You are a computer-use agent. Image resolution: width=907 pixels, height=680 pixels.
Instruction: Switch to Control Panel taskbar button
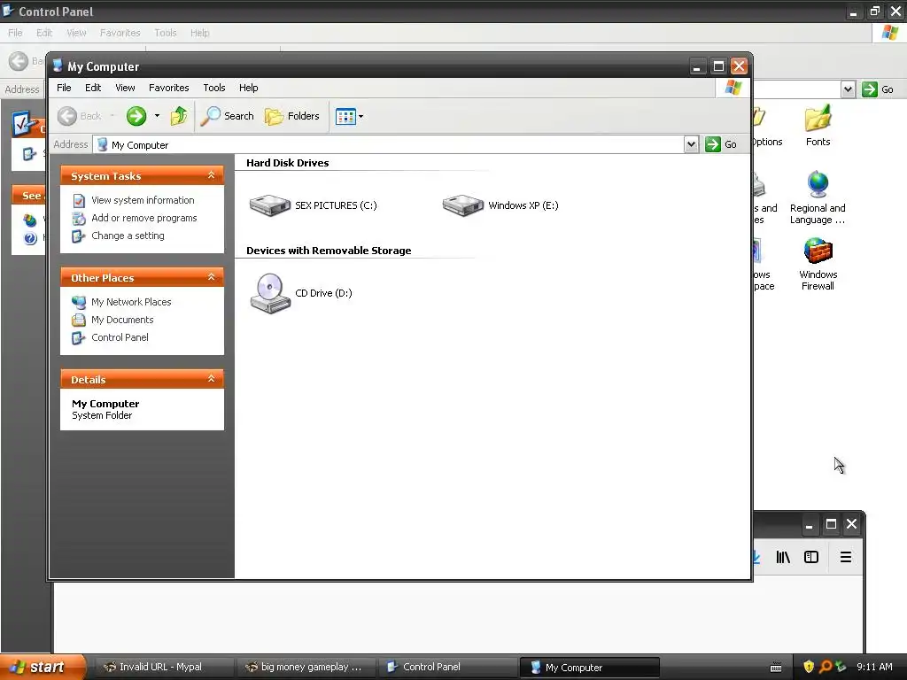[448, 668]
